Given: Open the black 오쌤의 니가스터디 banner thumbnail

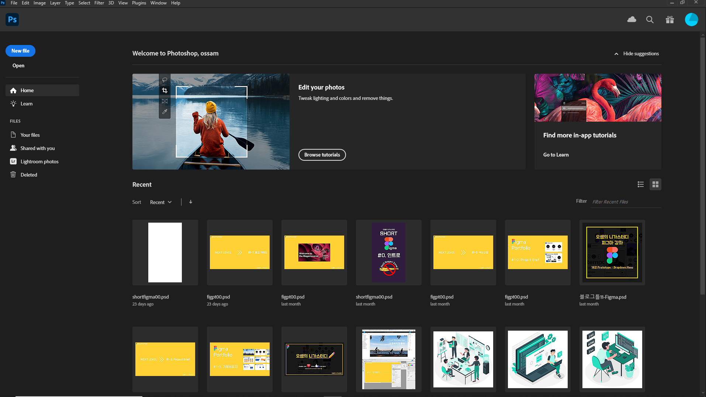Looking at the screenshot, I should click(x=314, y=359).
